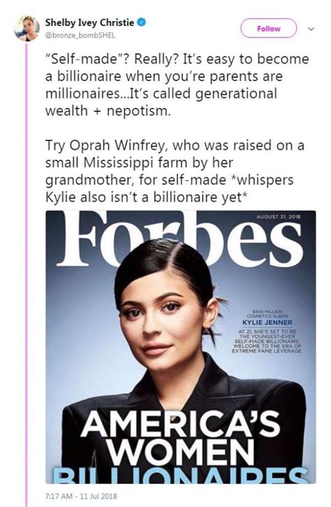
Task: Open the 7:17 AM - 11 Jul 2018 timestamp
Action: [x=81, y=496]
